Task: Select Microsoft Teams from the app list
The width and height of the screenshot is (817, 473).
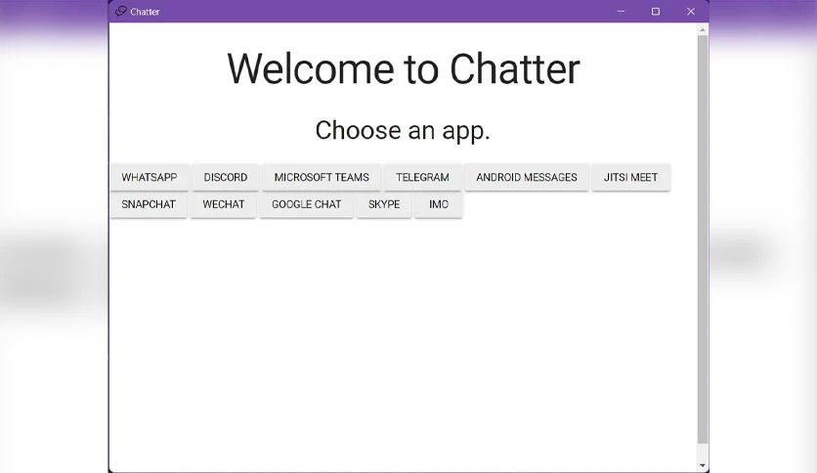Action: tap(322, 177)
